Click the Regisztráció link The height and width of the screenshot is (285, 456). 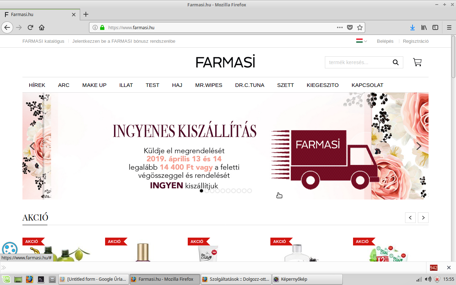415,41
